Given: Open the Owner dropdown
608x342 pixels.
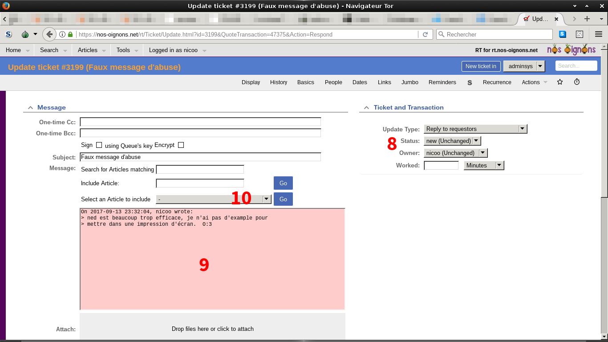Looking at the screenshot, I should pyautogui.click(x=455, y=153).
